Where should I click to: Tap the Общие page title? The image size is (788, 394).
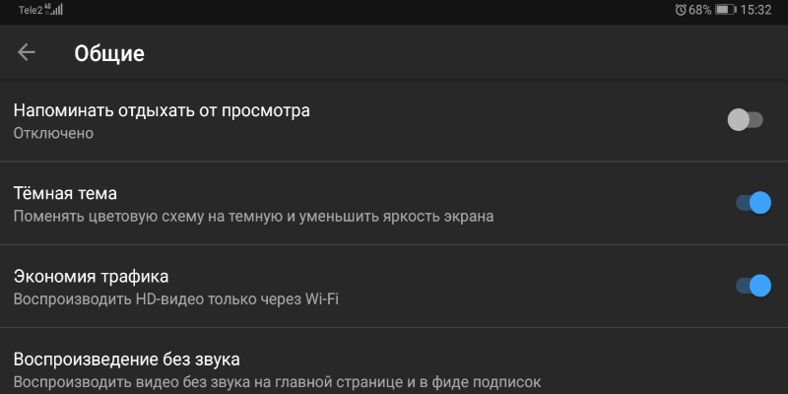click(x=109, y=53)
